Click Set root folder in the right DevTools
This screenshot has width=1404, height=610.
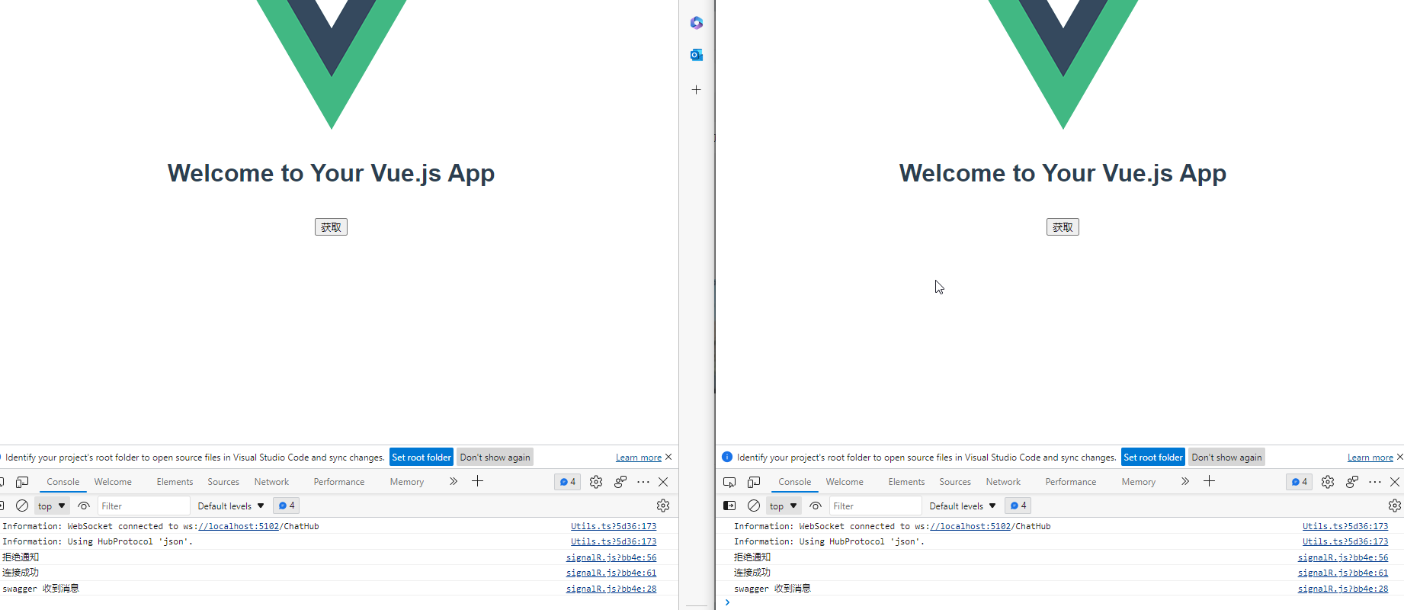(1153, 457)
